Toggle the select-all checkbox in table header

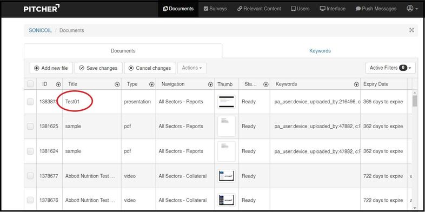(30, 84)
